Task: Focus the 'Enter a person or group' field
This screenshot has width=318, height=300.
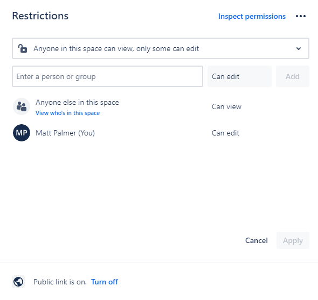Action: pyautogui.click(x=107, y=76)
